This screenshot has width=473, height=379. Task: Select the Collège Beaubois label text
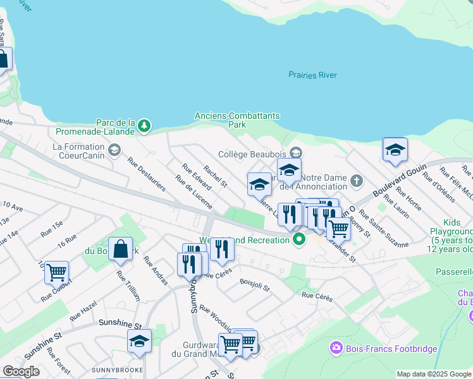click(x=252, y=154)
